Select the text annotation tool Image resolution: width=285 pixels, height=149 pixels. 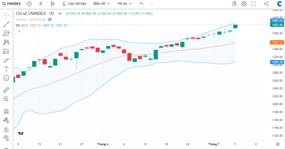pyautogui.click(x=6, y=69)
